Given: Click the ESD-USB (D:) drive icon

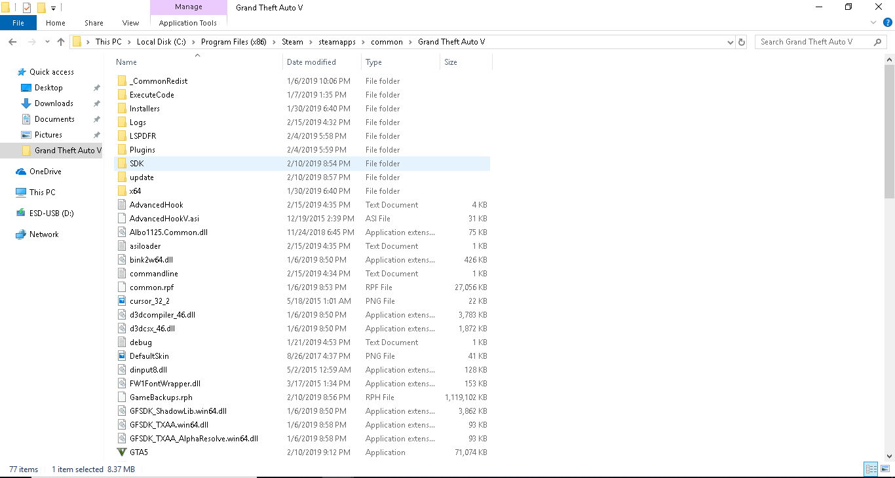Looking at the screenshot, I should pyautogui.click(x=21, y=213).
